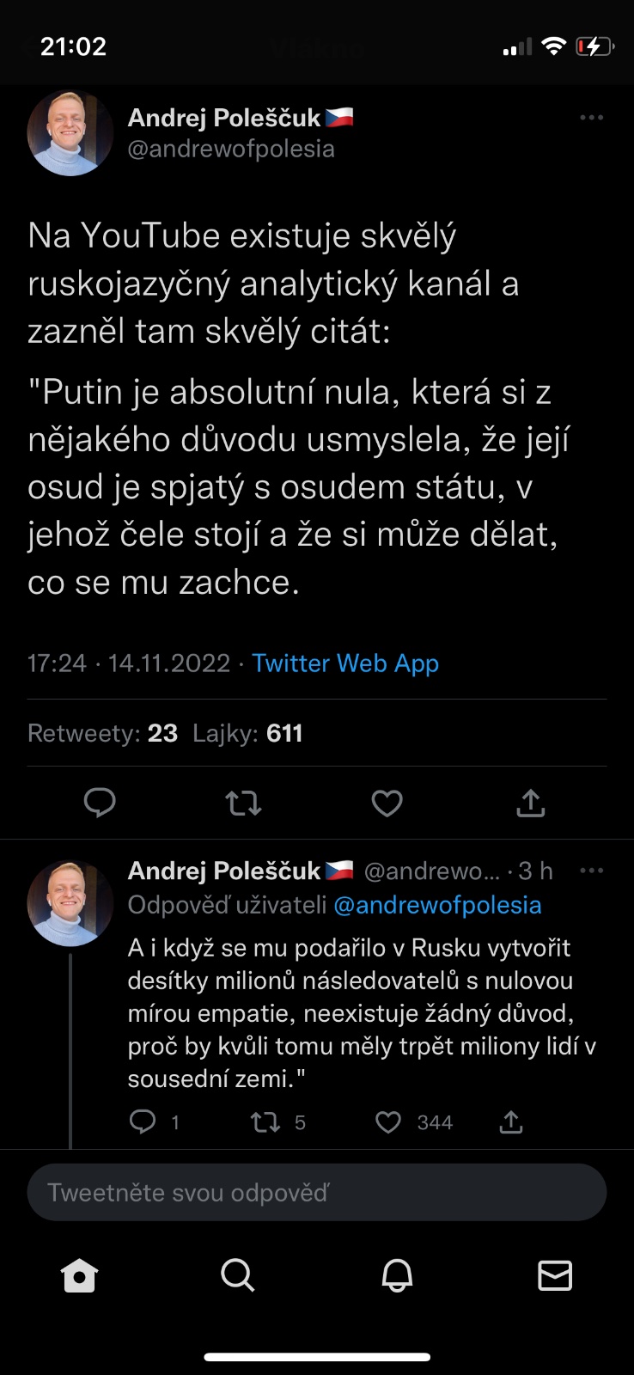Open Andrej Poleščuk's profile picture on main tweet

pos(70,133)
